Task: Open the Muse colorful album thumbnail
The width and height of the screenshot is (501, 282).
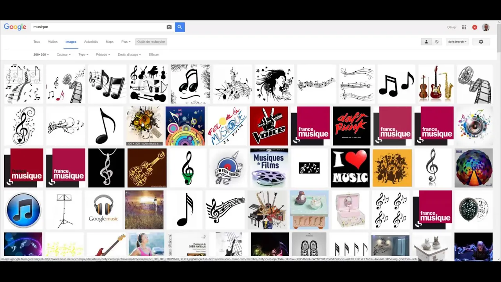Action: pyautogui.click(x=474, y=168)
